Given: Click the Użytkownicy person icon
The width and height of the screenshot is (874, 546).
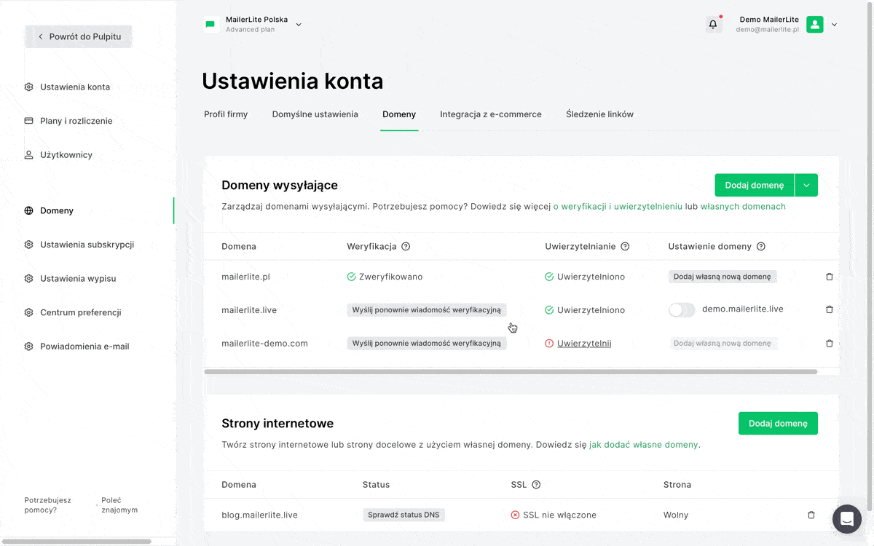Looking at the screenshot, I should point(28,155).
